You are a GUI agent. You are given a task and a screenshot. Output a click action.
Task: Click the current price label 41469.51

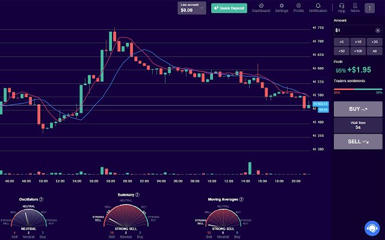click(x=321, y=104)
